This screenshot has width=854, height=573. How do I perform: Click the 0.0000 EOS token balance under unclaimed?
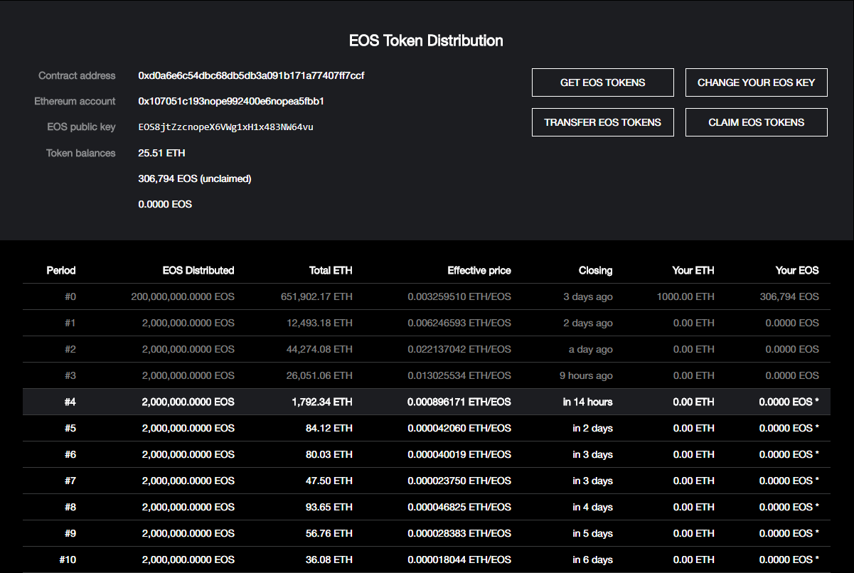[165, 204]
